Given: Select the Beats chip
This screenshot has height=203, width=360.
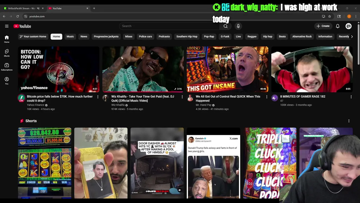Looking at the screenshot, I should click(282, 36).
